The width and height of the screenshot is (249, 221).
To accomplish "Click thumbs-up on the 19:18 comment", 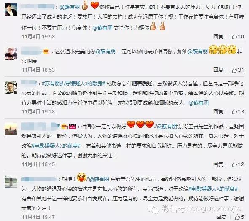I will tap(237, 112).
